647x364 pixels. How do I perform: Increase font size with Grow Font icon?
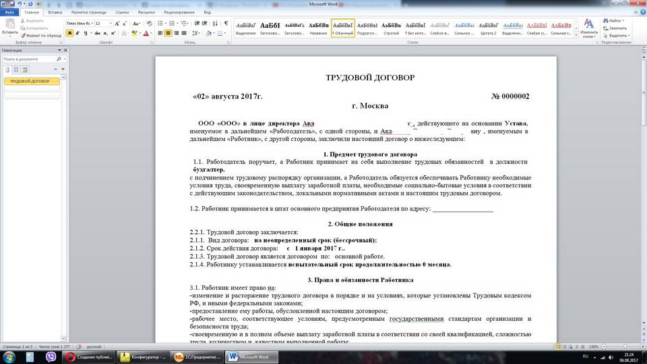point(117,24)
